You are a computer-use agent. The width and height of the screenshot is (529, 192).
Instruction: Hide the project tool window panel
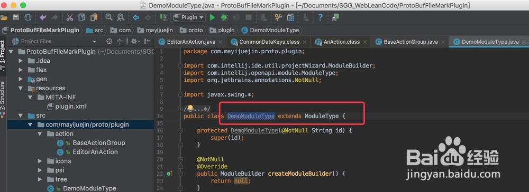pos(147,41)
